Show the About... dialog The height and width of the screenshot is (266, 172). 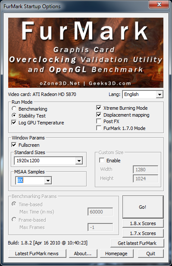click(x=83, y=254)
